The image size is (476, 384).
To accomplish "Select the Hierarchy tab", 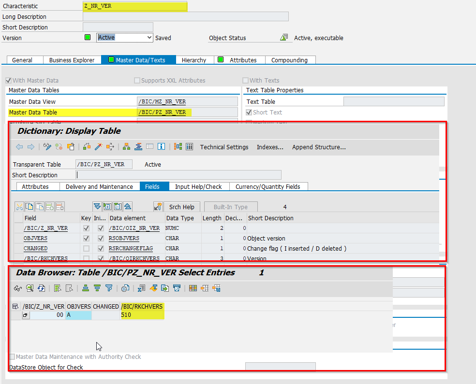I will pyautogui.click(x=194, y=60).
